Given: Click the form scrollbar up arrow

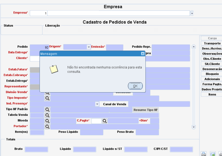Looking at the screenshot, I should click(194, 47).
